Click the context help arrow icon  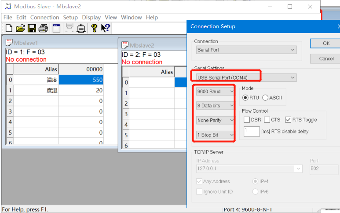[x=105, y=28]
